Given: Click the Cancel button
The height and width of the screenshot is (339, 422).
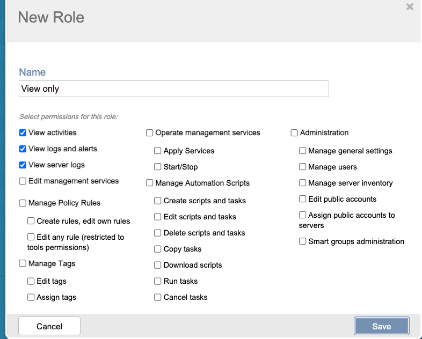Looking at the screenshot, I should click(x=49, y=326).
